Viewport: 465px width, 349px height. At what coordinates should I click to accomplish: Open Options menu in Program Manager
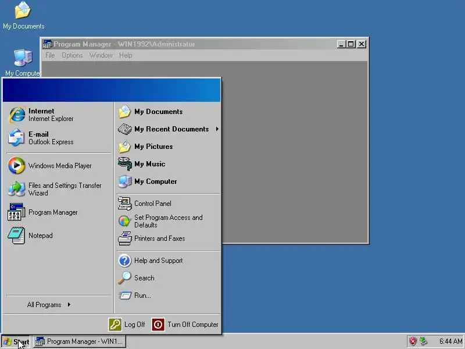(x=72, y=55)
